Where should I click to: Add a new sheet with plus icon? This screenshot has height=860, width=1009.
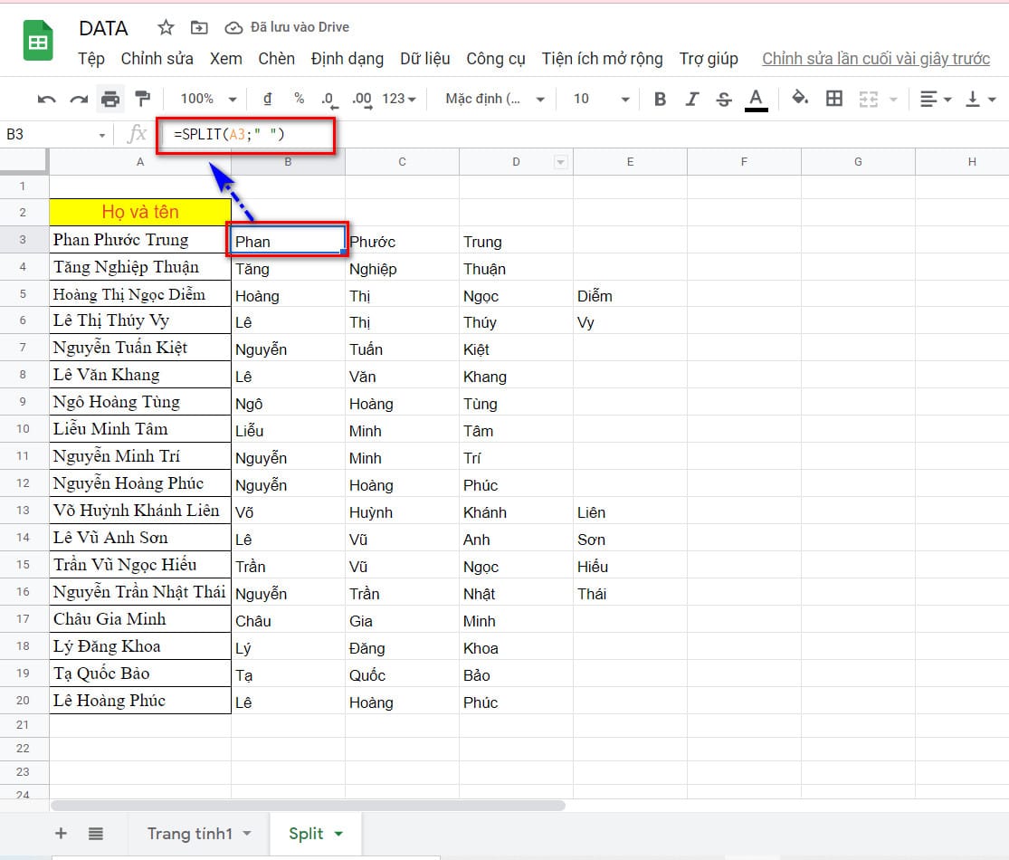pos(61,834)
